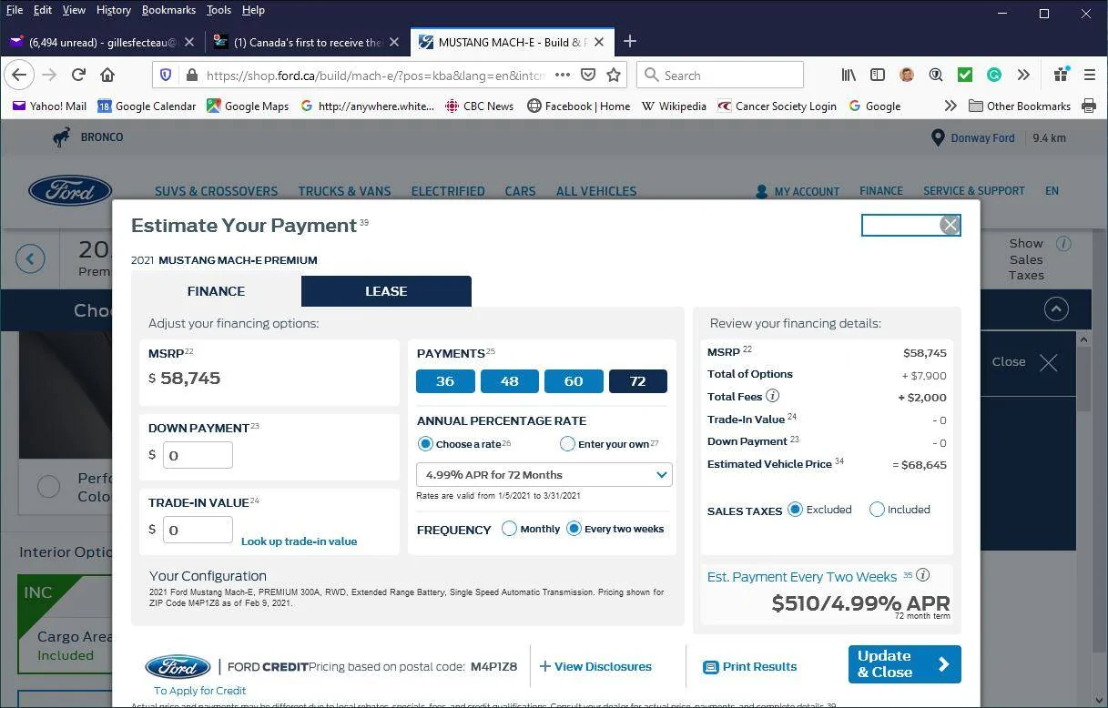Click the circled up-chevron collapse icon

pos(1055,309)
